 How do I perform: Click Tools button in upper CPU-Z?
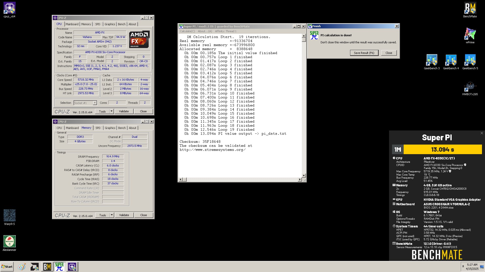coord(102,111)
